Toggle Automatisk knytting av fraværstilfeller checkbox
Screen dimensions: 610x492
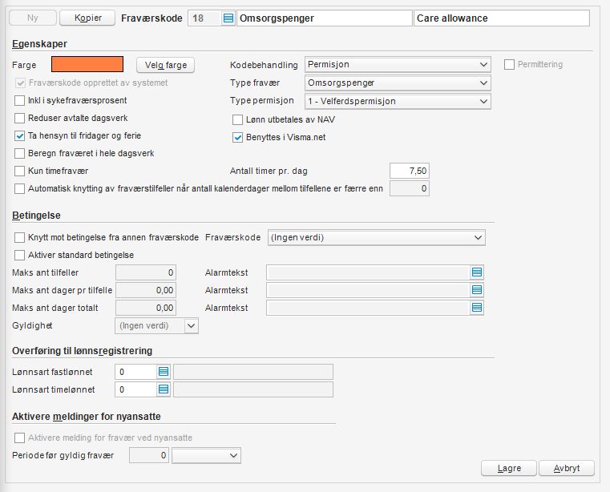[19, 188]
